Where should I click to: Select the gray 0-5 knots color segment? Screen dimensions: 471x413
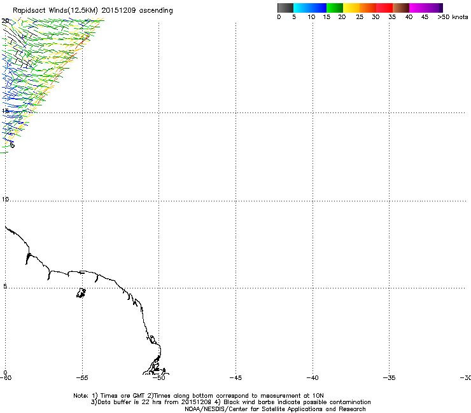pyautogui.click(x=285, y=8)
